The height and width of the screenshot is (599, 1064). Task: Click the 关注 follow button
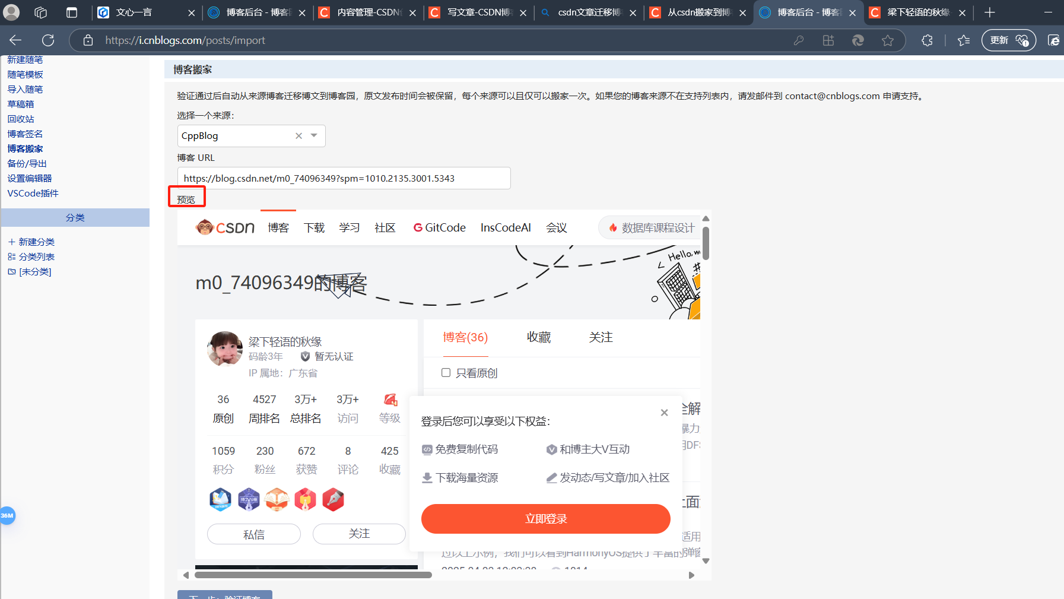tap(359, 534)
